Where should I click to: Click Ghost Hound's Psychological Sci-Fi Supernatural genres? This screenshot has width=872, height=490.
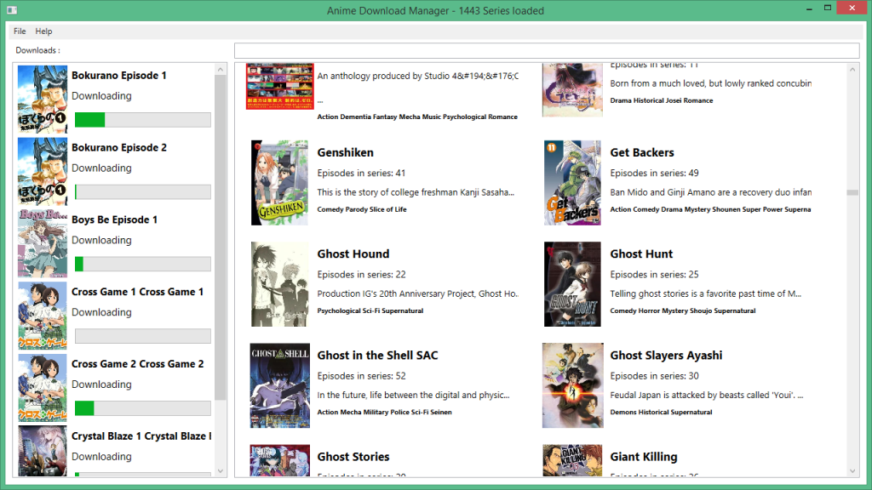coord(370,311)
